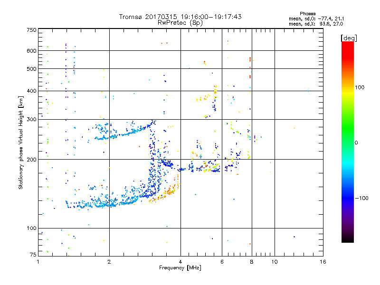Click the x-axis '4' tick label
The image size is (380, 285).
180,262
